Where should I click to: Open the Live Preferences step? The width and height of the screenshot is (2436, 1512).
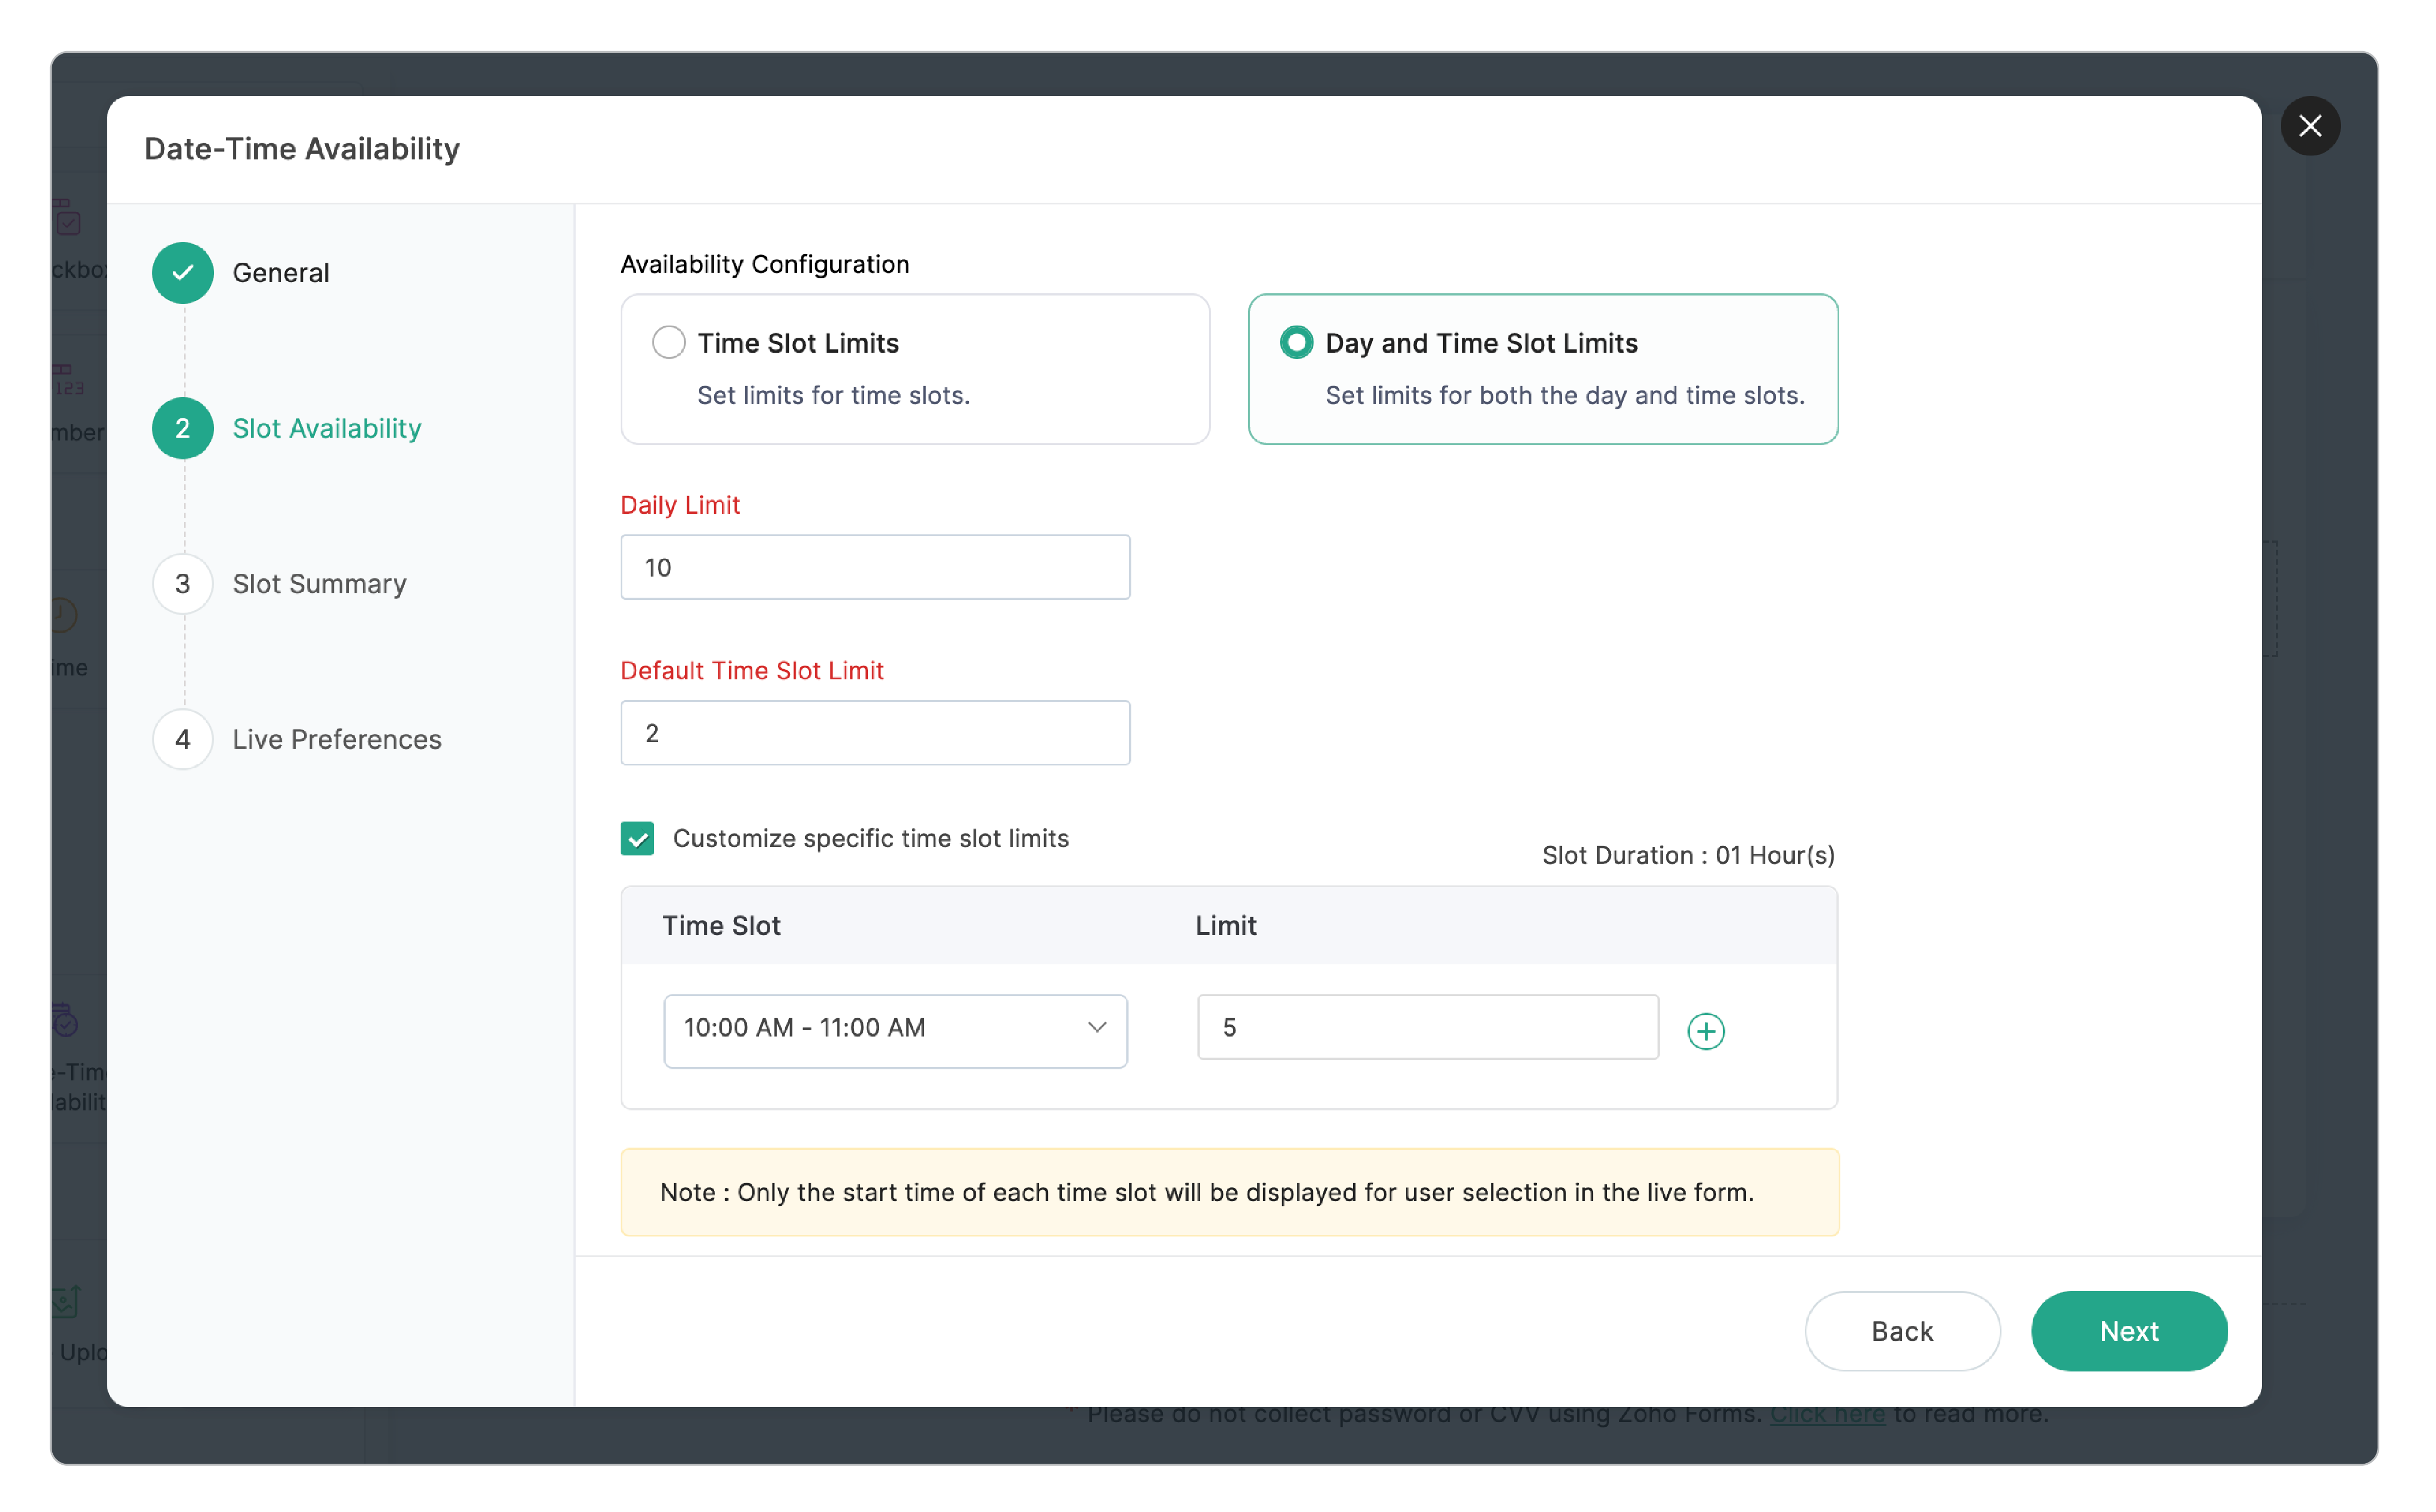tap(337, 739)
